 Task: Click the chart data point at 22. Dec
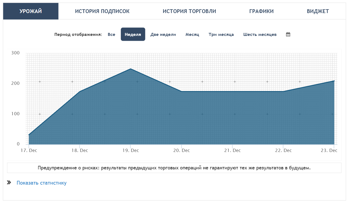283,91
